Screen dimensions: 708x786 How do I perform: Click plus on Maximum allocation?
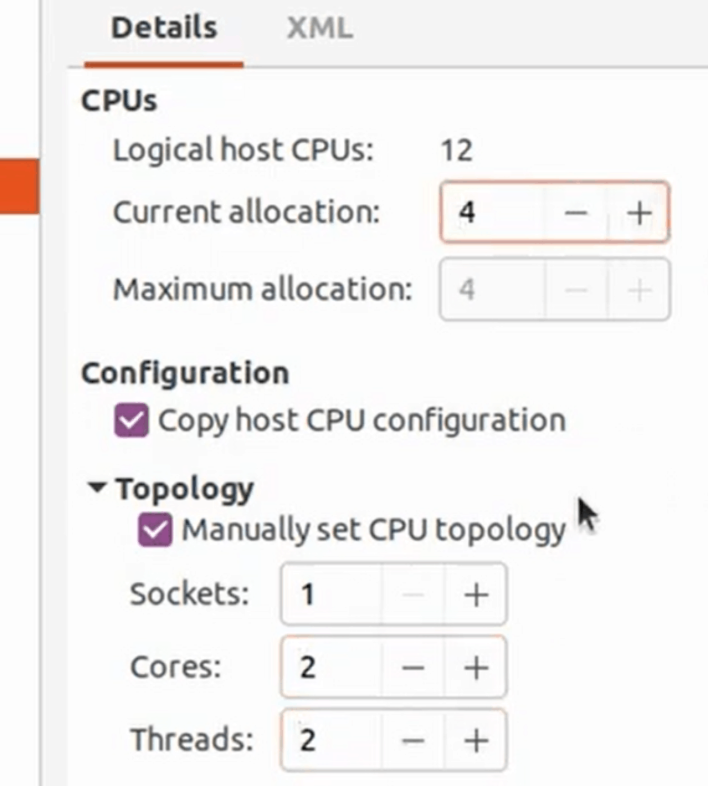pyautogui.click(x=639, y=289)
